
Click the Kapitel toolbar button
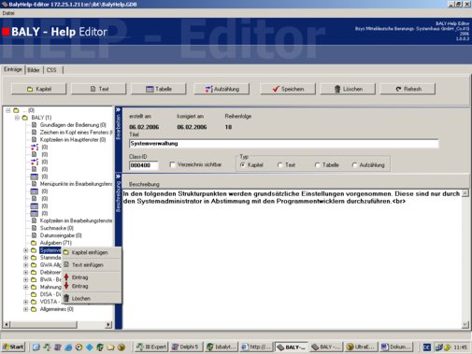(x=39, y=89)
